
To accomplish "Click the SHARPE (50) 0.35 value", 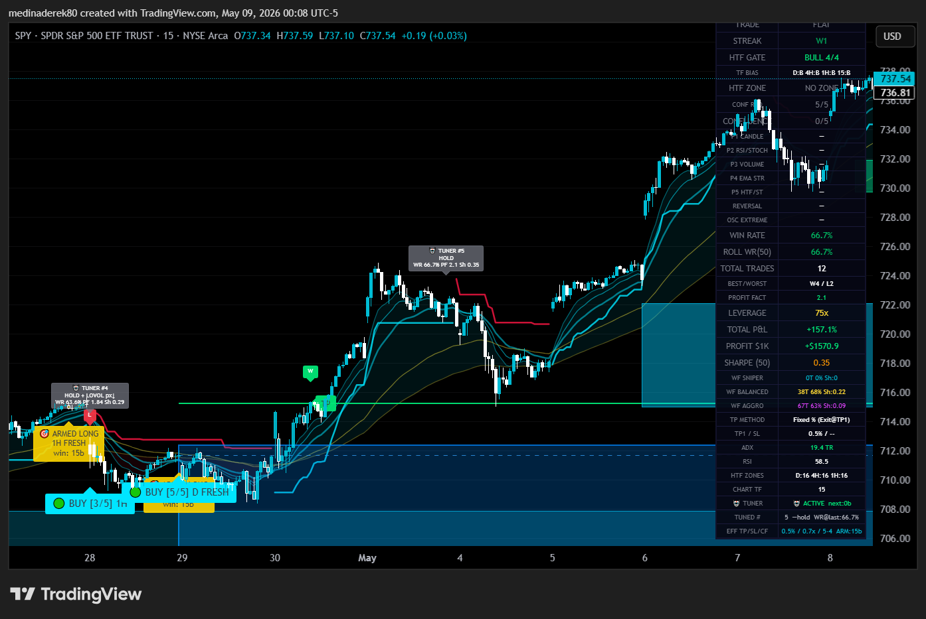I will pyautogui.click(x=822, y=363).
